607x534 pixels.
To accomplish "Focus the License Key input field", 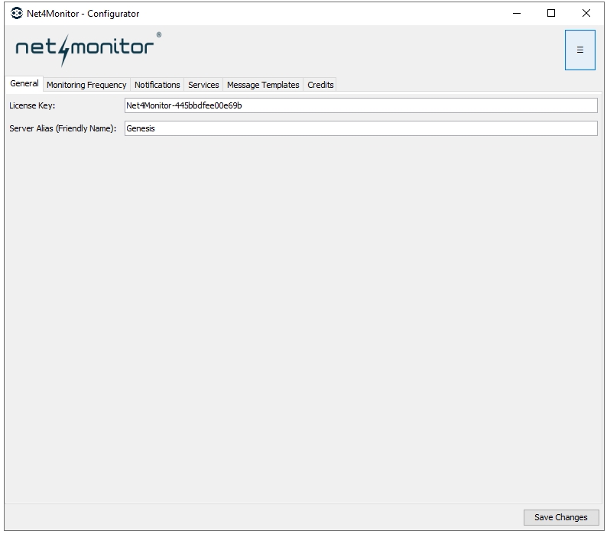I will 361,105.
